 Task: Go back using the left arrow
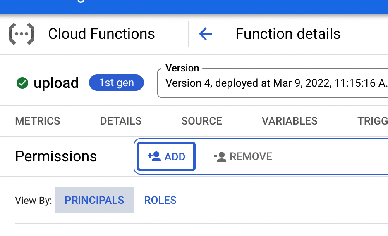[x=206, y=34]
